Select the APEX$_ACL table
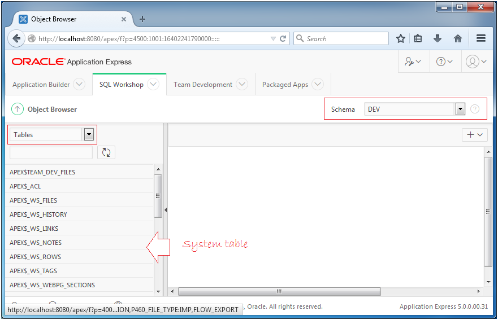Viewport: 498px width, 320px height. click(79, 186)
